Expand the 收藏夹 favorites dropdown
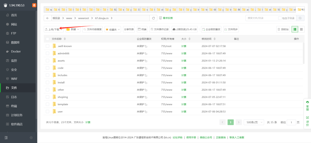Screen dimensions: 311x143 coord(113,29)
